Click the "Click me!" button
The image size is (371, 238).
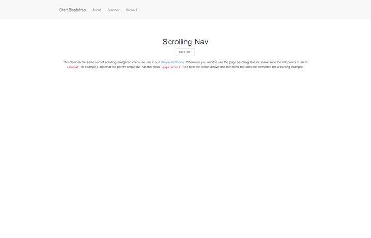[185, 52]
